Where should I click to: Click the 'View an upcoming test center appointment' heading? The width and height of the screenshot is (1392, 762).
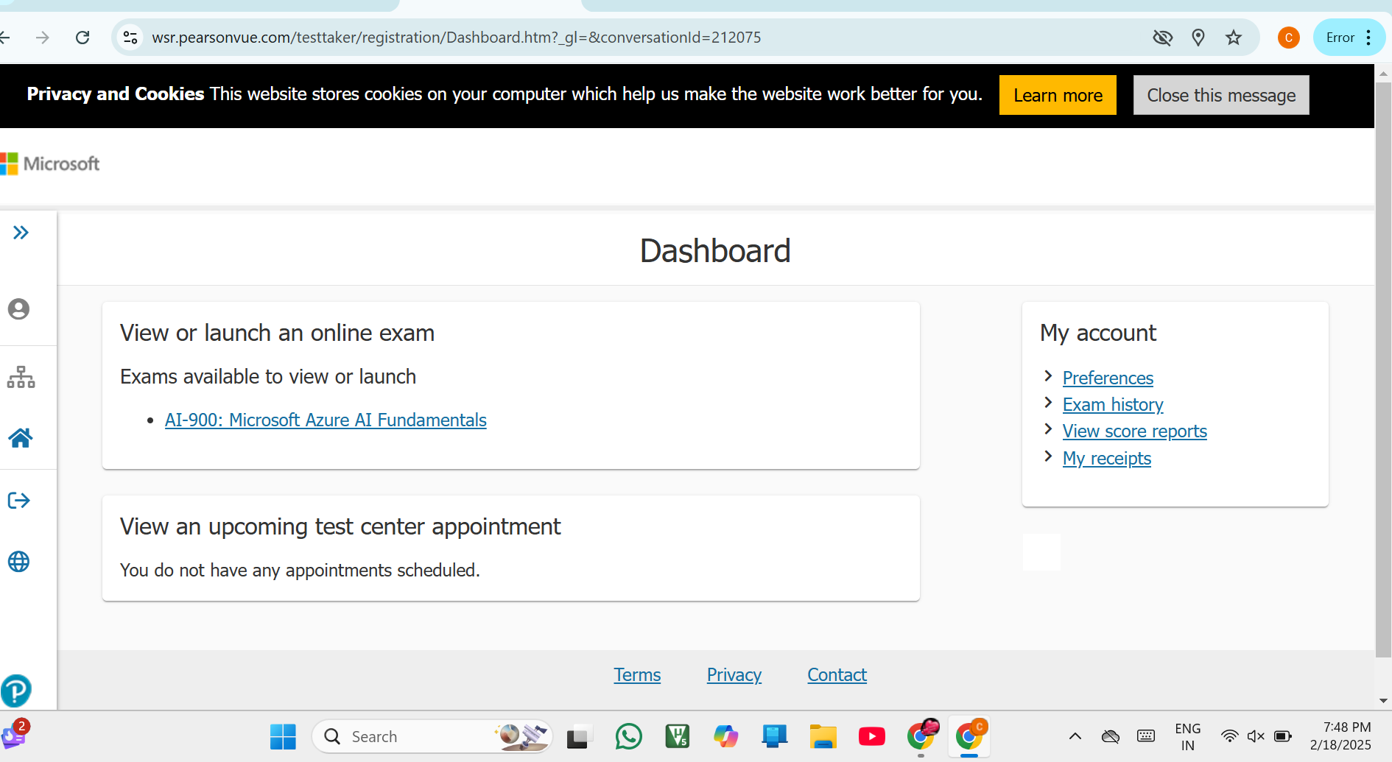click(340, 526)
